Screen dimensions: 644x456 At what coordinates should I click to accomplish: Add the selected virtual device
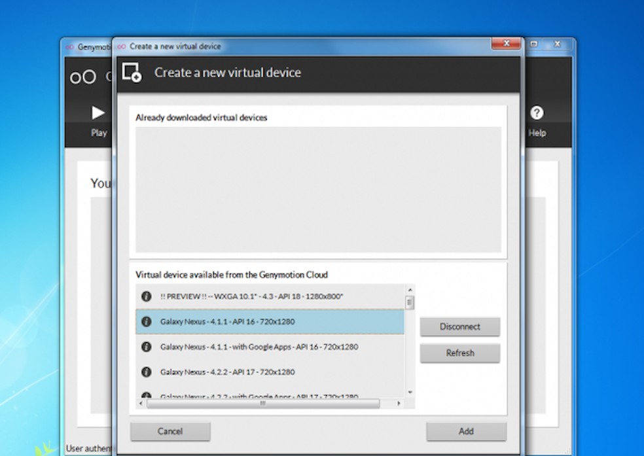coord(466,431)
